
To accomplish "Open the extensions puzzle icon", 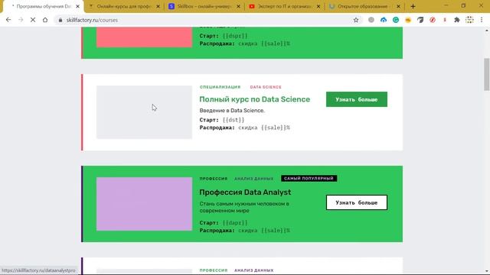I will [457, 20].
